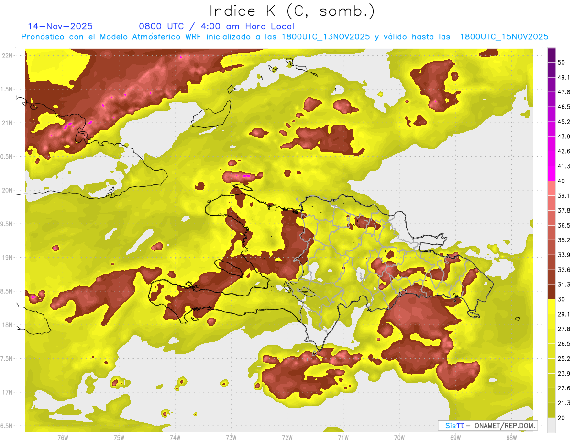Screen dimensions: 574x444
Task: Click the color bar value "37.8"
Action: (x=564, y=210)
